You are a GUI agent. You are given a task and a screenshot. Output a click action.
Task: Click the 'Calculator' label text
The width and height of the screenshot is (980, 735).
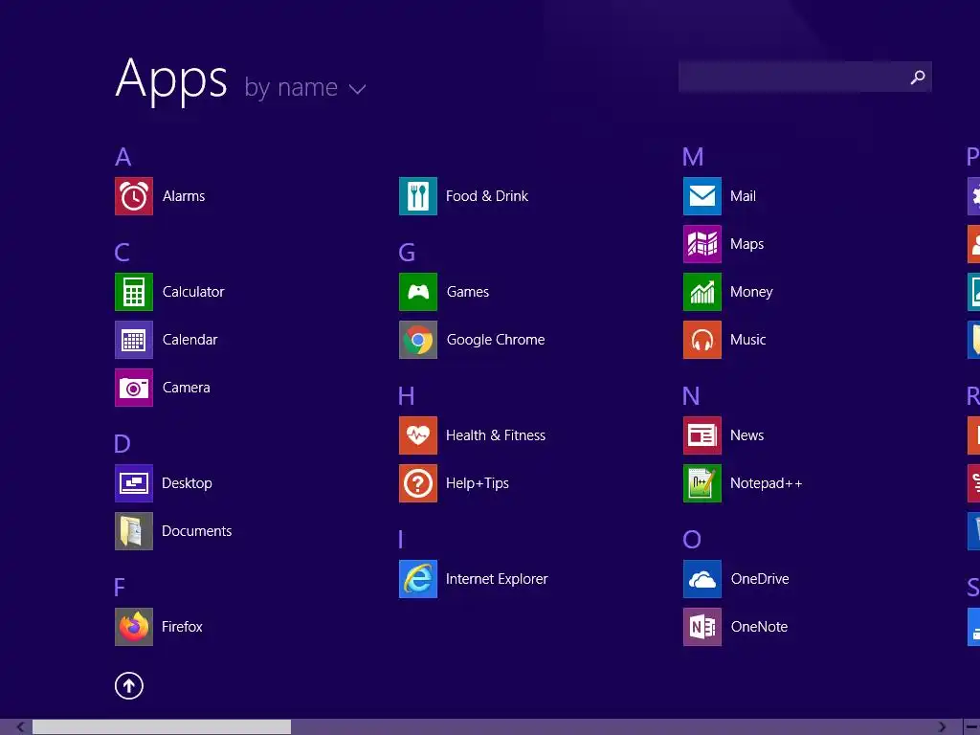click(193, 292)
